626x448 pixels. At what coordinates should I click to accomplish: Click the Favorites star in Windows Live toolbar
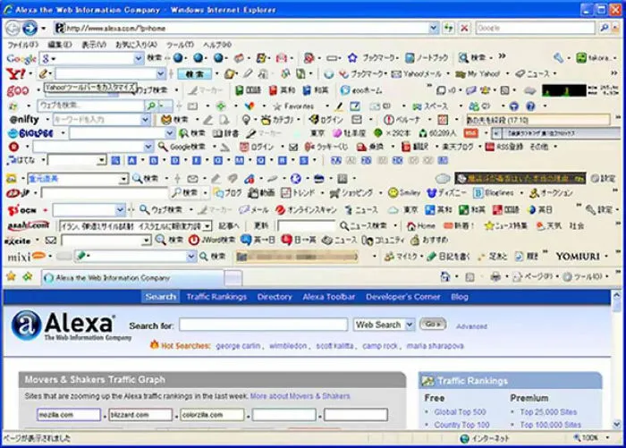click(277, 106)
